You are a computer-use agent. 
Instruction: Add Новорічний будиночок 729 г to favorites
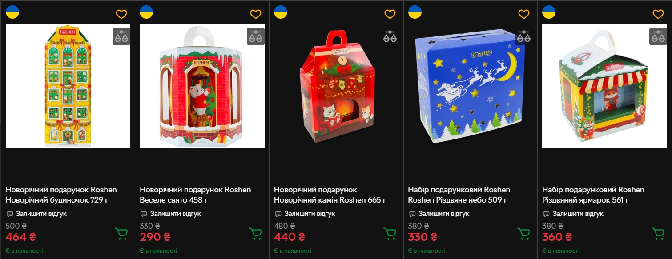(x=121, y=14)
